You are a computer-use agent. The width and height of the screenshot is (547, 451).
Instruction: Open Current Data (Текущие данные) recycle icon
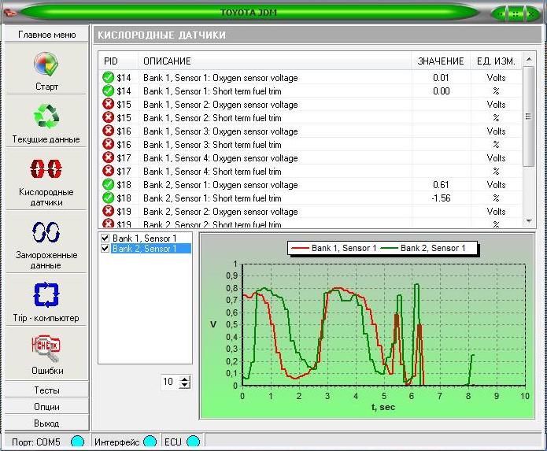click(x=46, y=117)
